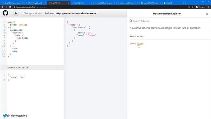Click the Twitter bird icon
The image size is (211, 119).
pos(5,116)
